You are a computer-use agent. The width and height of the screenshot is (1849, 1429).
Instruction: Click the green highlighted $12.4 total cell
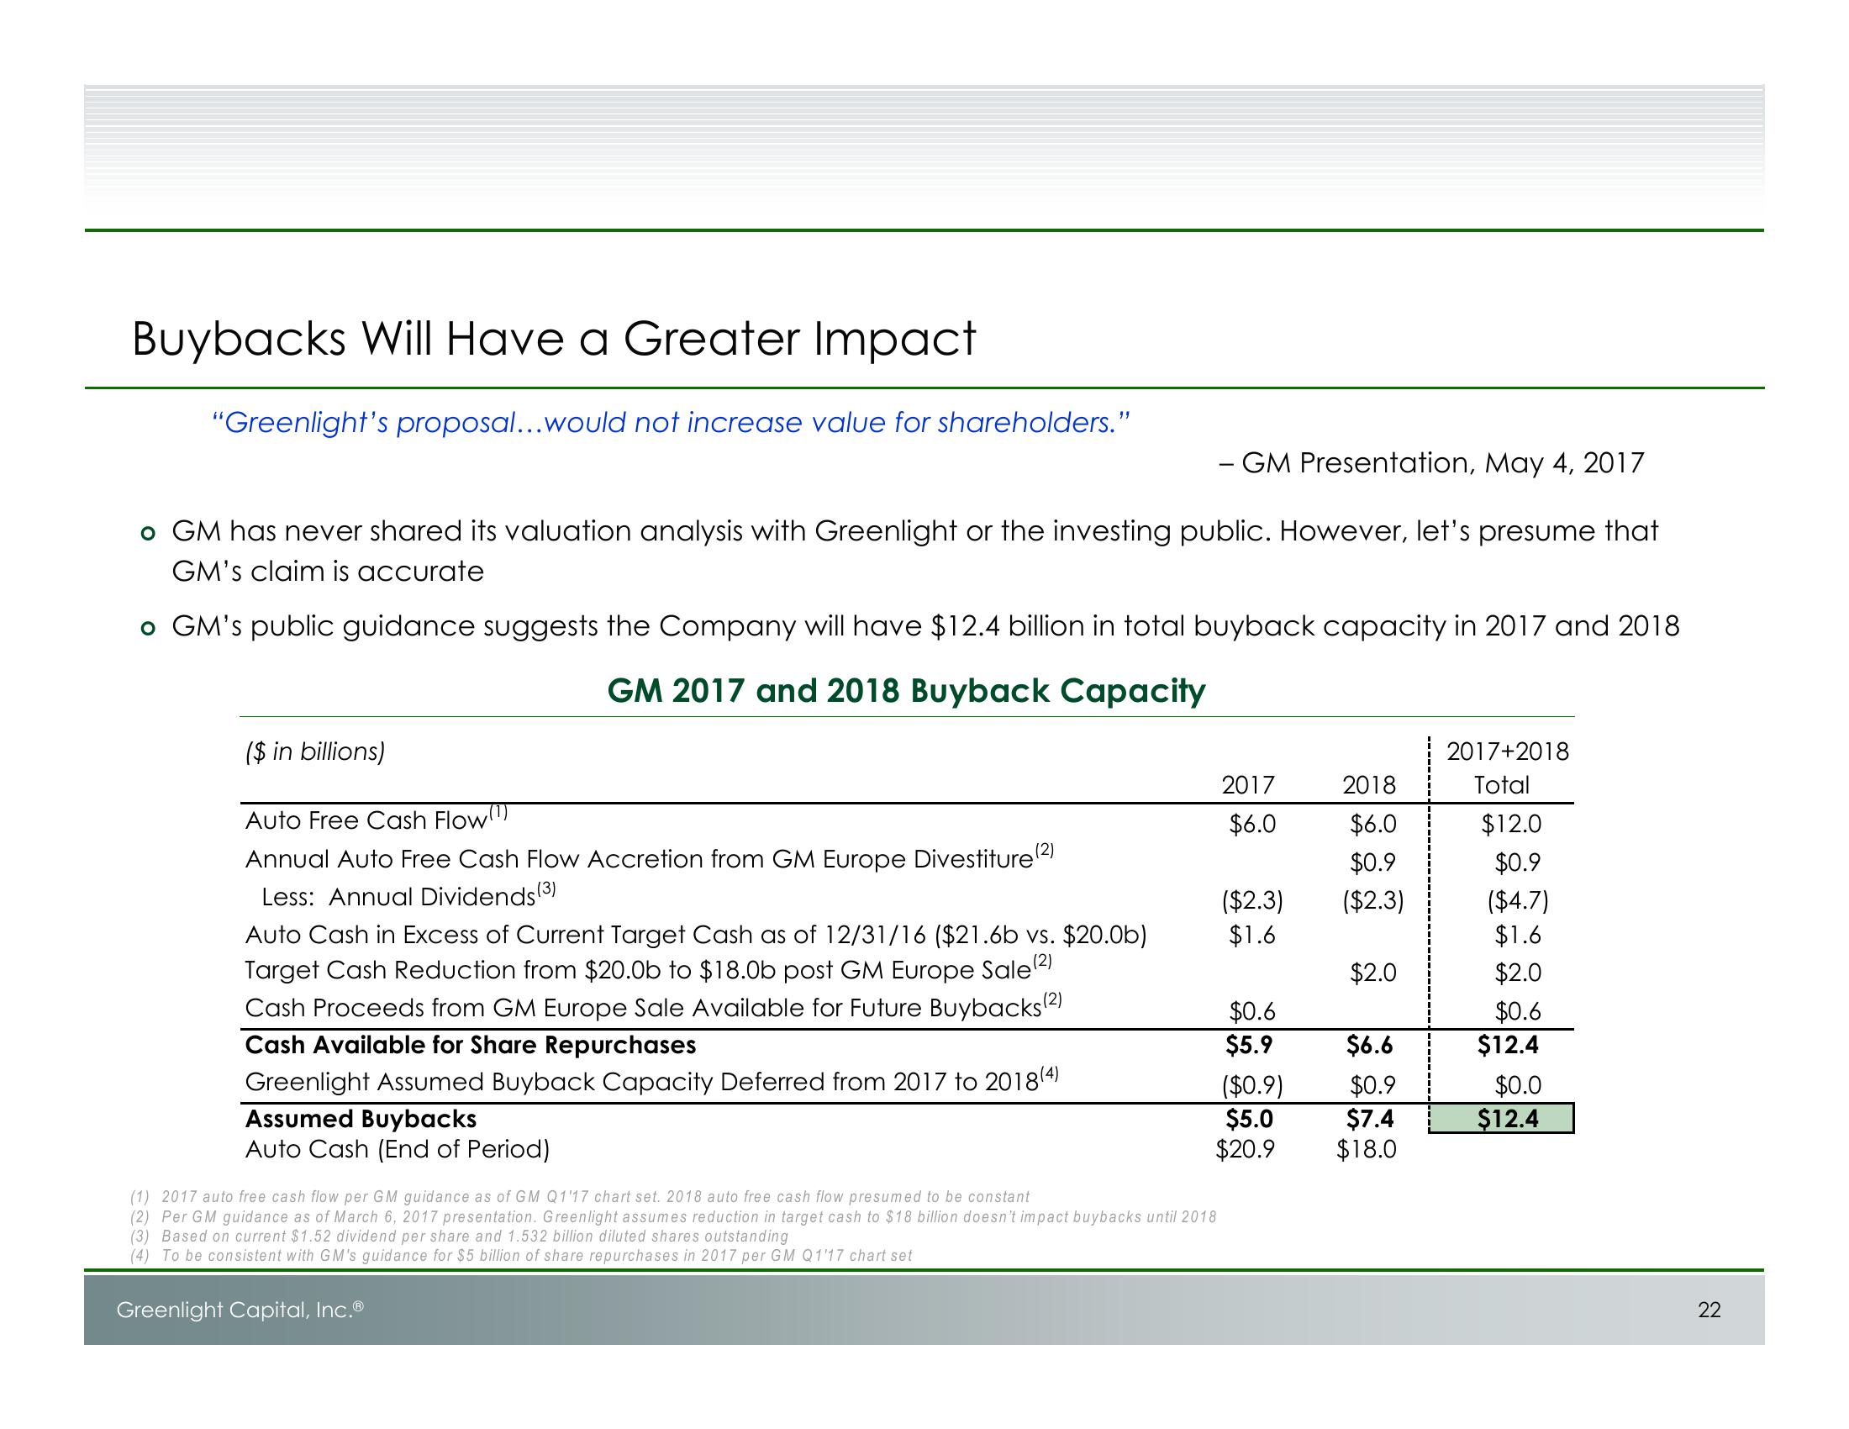click(1501, 1118)
